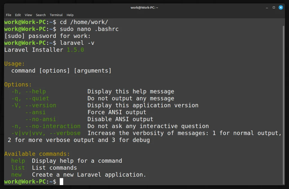Click 'Display this help message' description
Image resolution: width=289 pixels, height=189 pixels.
131,92
